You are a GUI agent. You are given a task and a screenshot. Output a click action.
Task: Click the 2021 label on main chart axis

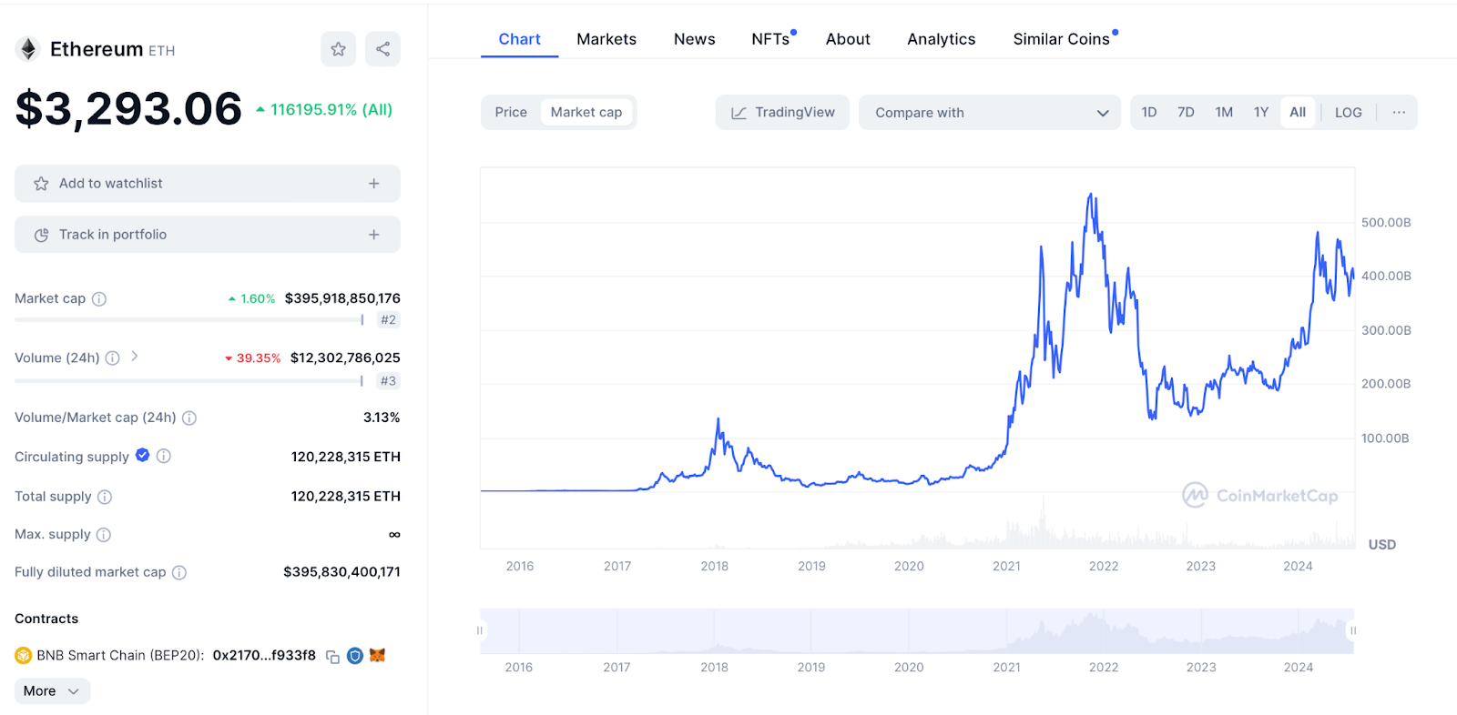(x=1006, y=567)
